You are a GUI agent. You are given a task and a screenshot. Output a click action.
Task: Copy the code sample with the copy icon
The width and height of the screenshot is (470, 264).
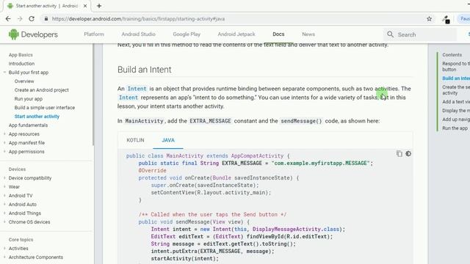tap(399, 153)
